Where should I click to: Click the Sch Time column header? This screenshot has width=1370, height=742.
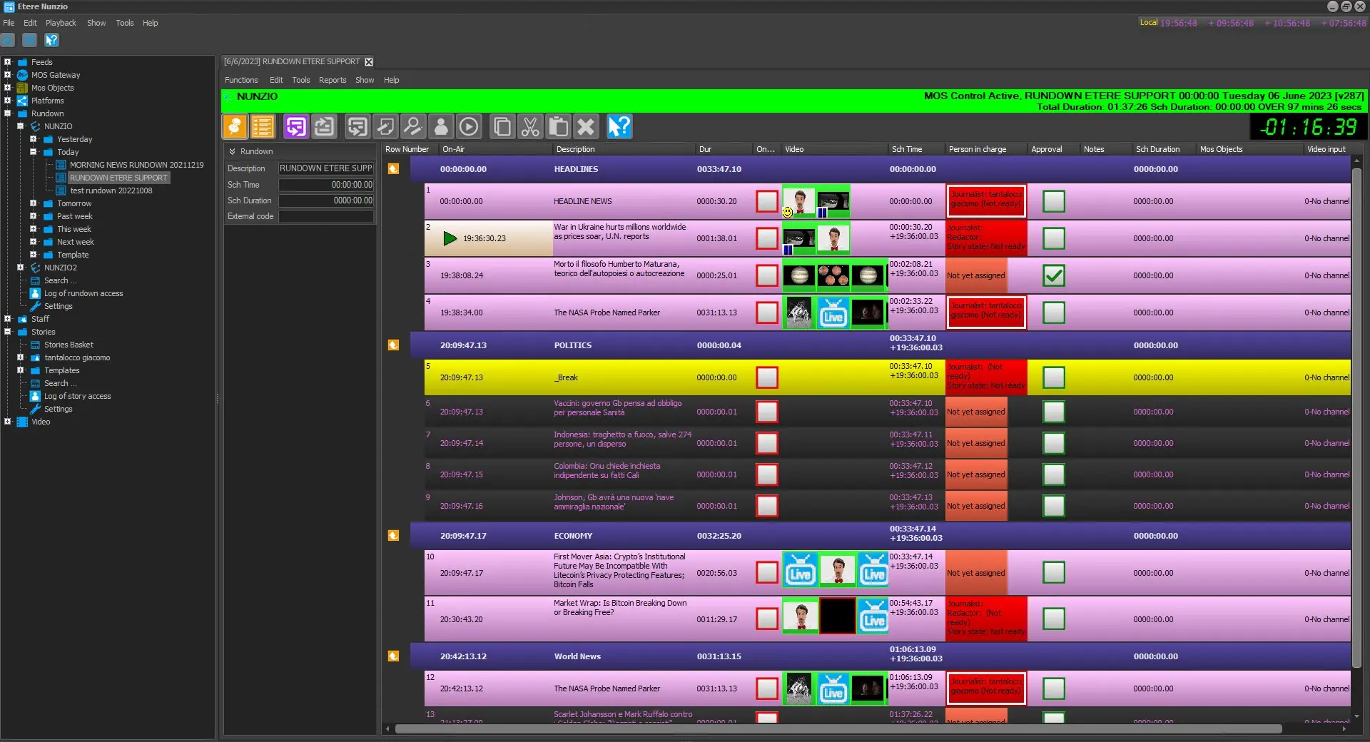[x=906, y=149]
